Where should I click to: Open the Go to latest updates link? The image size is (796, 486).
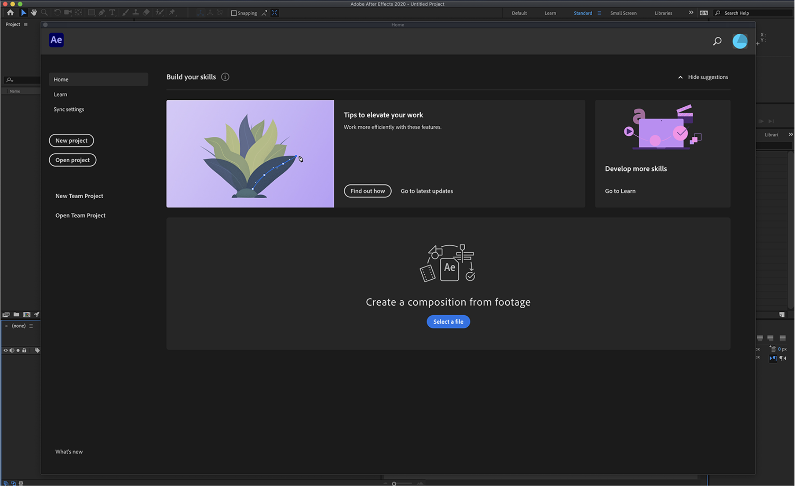pos(427,191)
